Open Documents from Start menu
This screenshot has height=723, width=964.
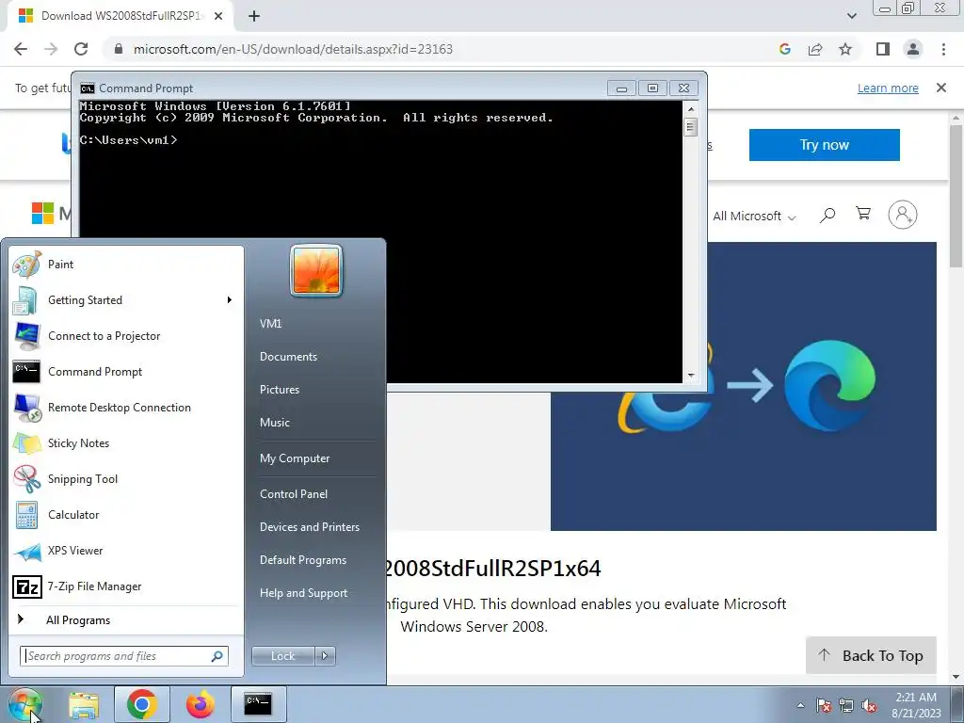(288, 357)
